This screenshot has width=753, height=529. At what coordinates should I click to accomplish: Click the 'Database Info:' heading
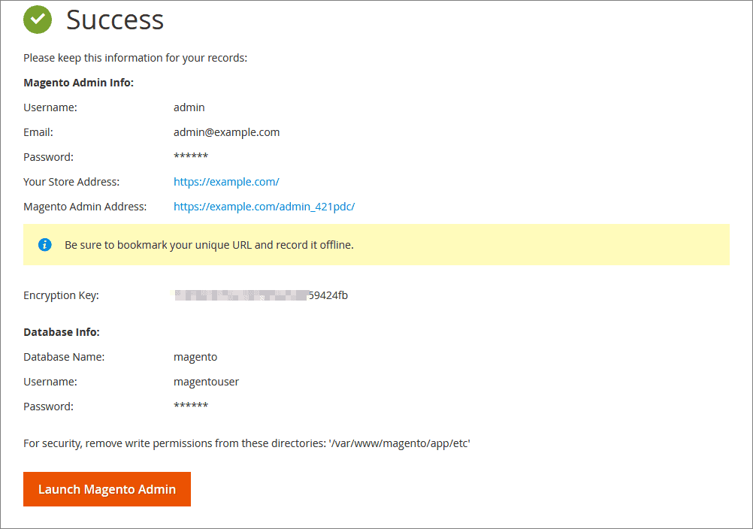tap(62, 332)
